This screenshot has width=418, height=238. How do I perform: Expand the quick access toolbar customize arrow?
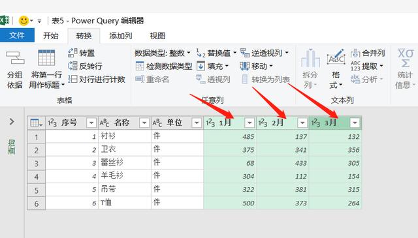pos(39,21)
